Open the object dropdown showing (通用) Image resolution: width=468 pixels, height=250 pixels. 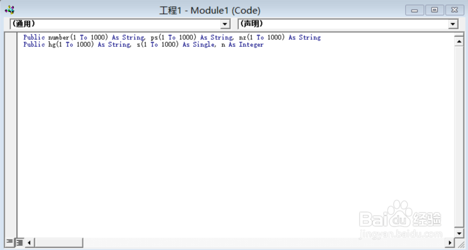pos(225,24)
